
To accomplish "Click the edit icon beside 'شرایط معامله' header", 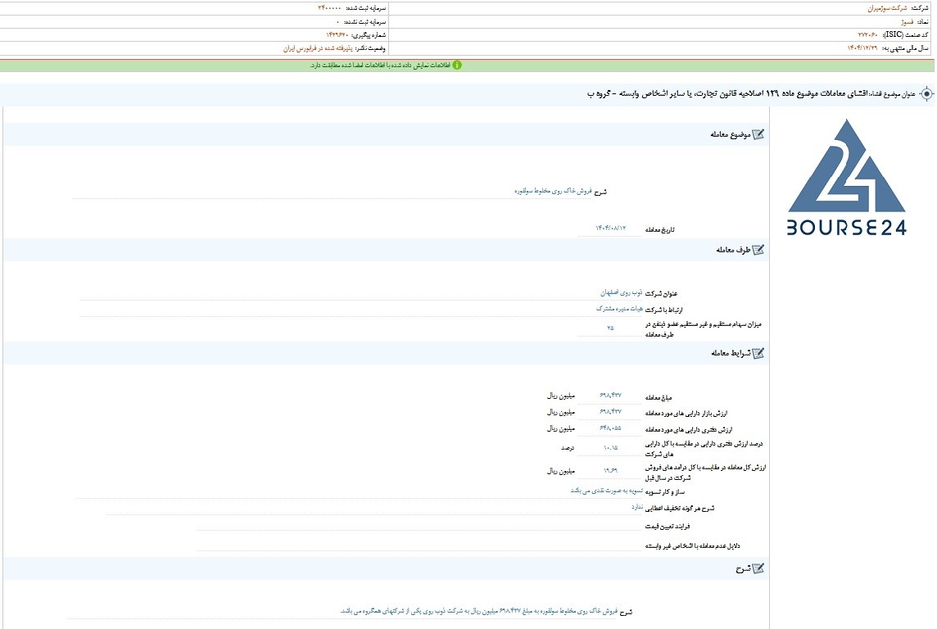I will pyautogui.click(x=758, y=353).
